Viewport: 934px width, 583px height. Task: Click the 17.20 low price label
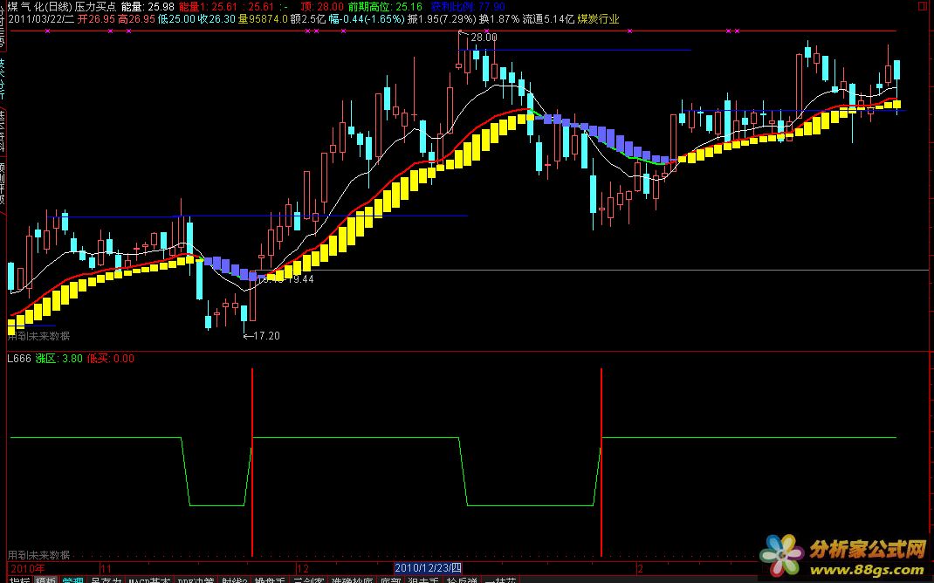(x=266, y=336)
